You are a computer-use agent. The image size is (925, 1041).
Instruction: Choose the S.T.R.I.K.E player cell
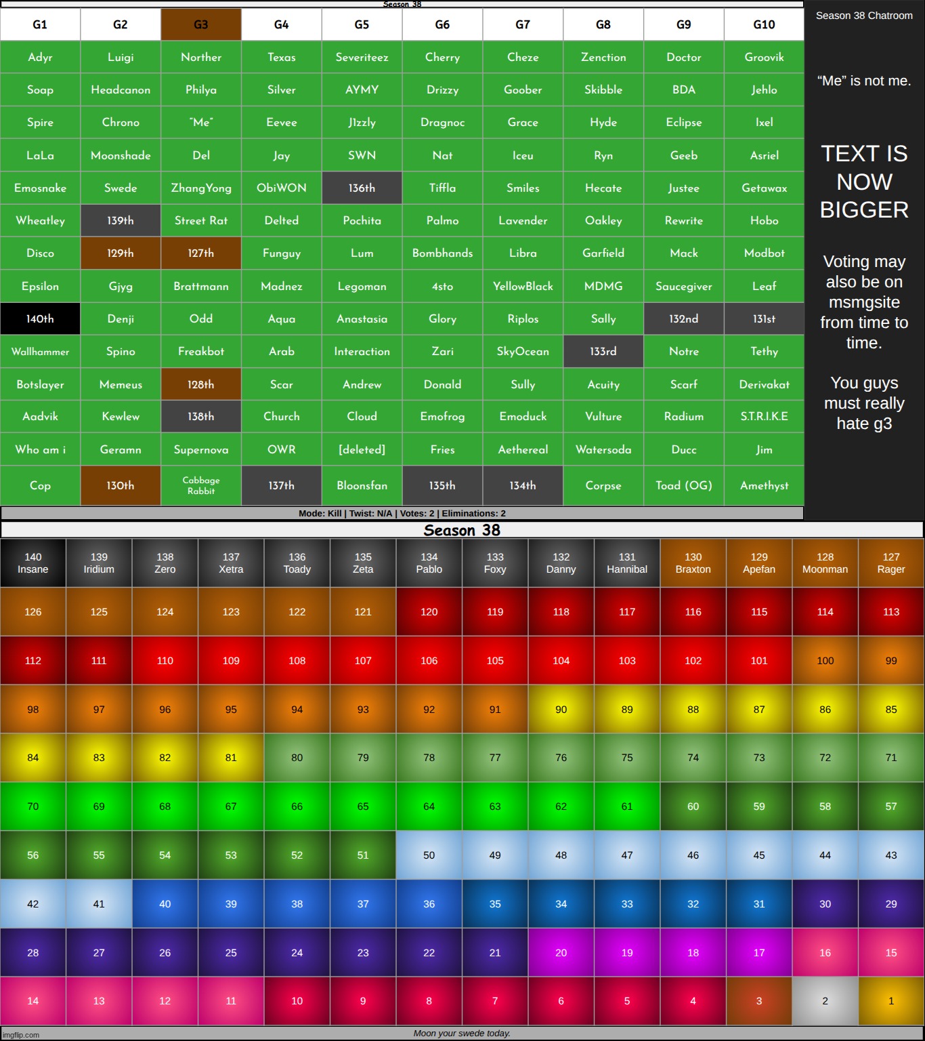pos(764,416)
